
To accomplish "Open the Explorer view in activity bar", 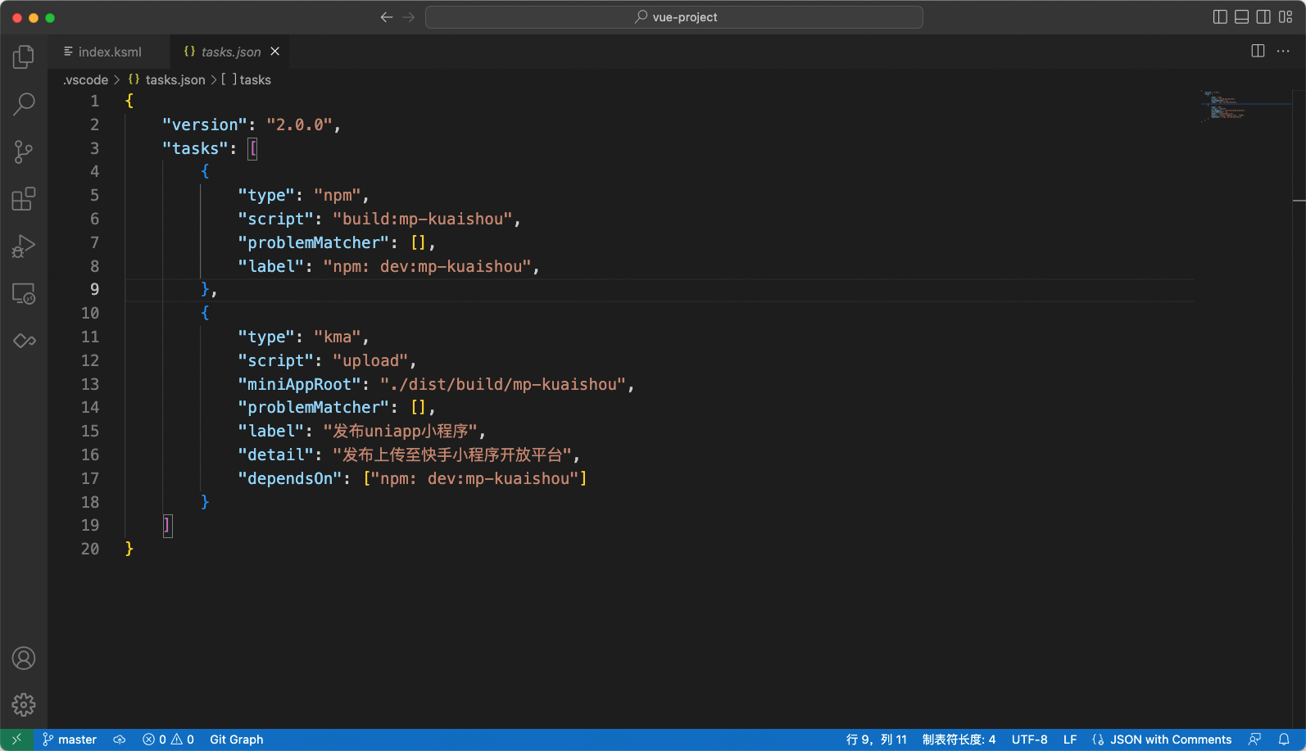I will pyautogui.click(x=24, y=57).
